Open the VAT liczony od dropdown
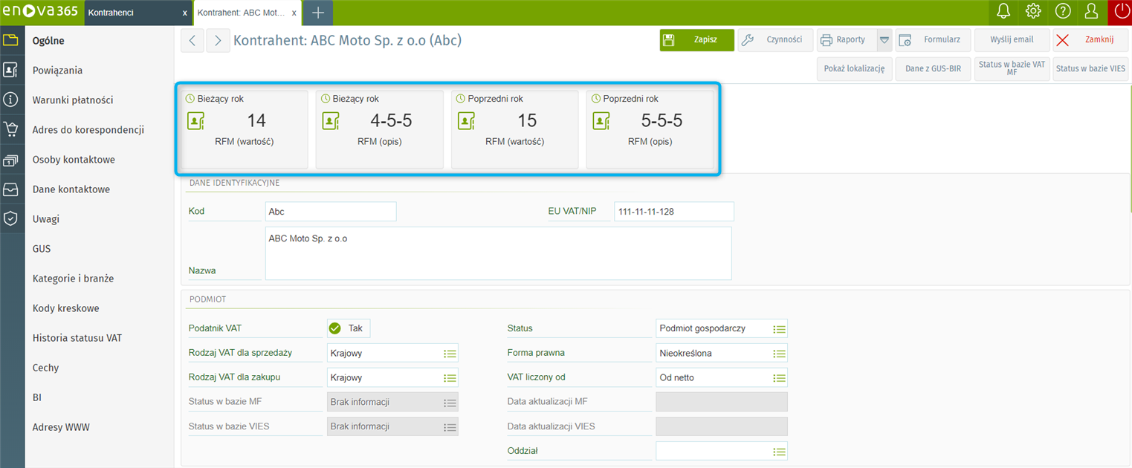This screenshot has width=1132, height=468. click(x=778, y=378)
